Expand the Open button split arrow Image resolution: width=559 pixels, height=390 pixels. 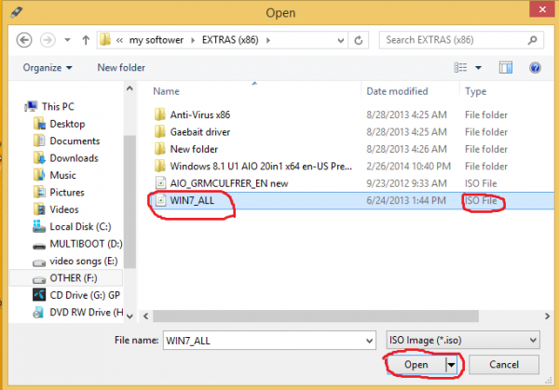point(451,365)
